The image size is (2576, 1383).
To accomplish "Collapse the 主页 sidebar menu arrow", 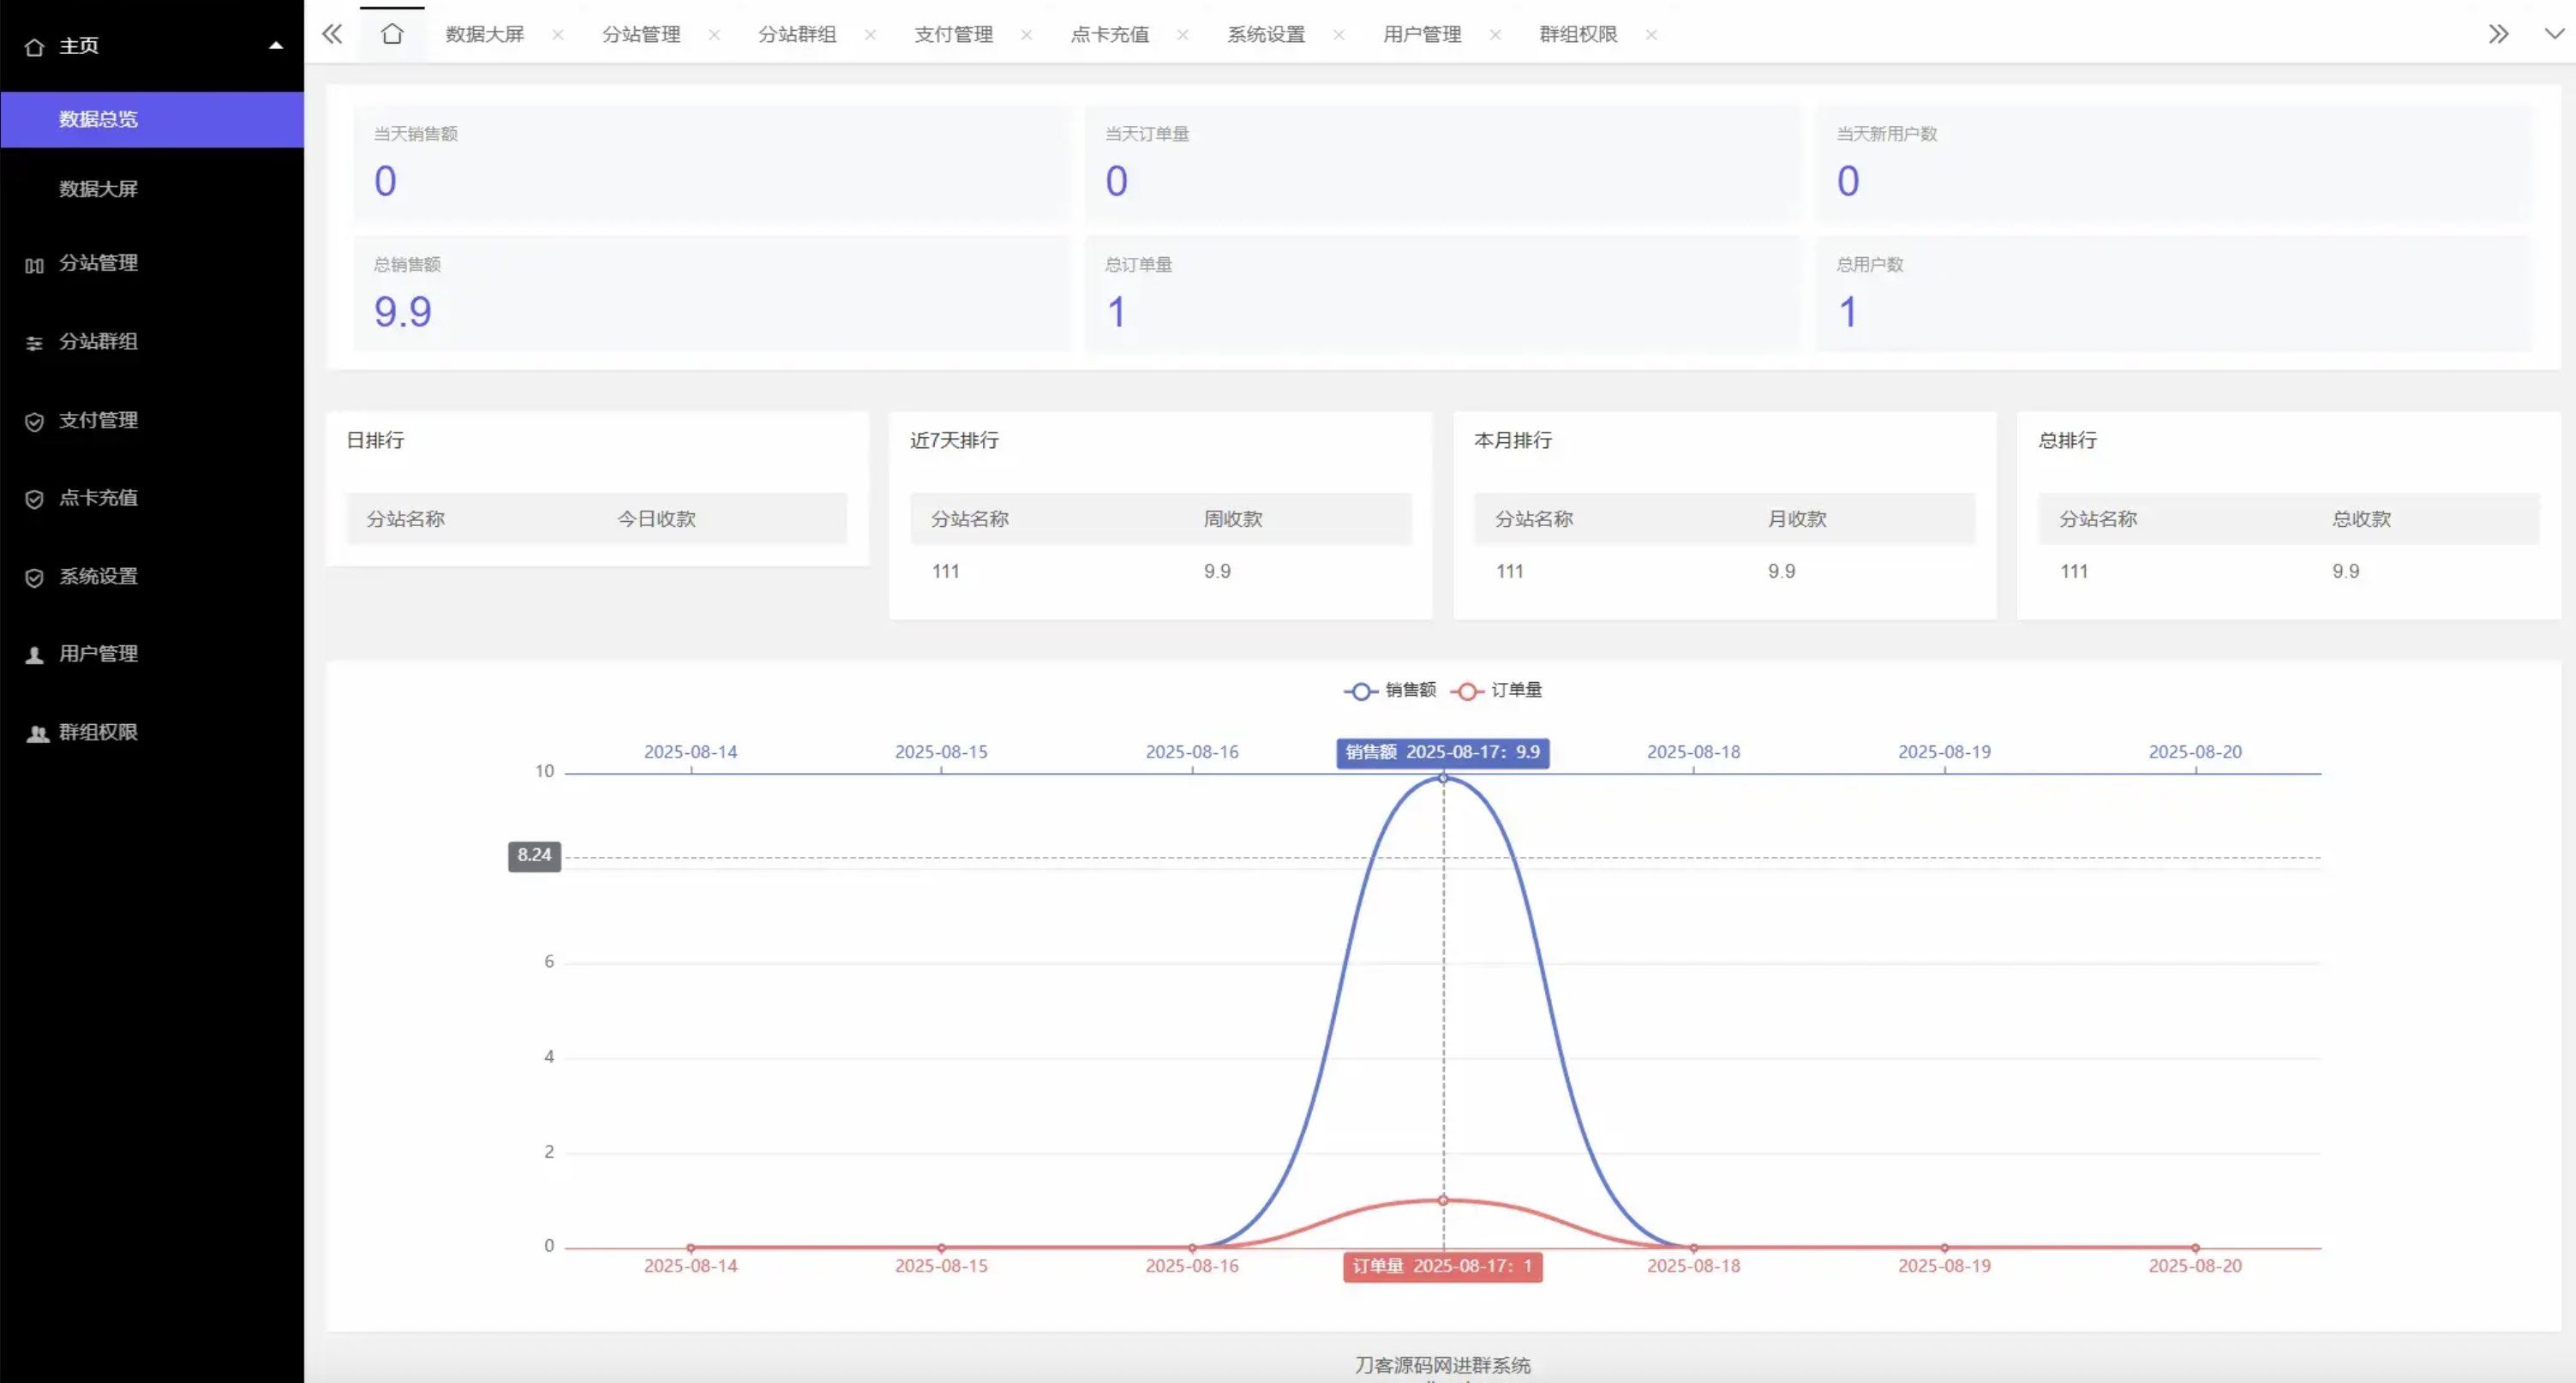I will 276,46.
